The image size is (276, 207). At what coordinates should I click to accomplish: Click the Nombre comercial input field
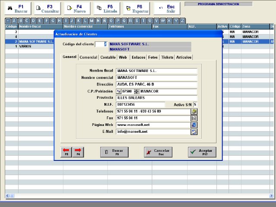pos(157,78)
